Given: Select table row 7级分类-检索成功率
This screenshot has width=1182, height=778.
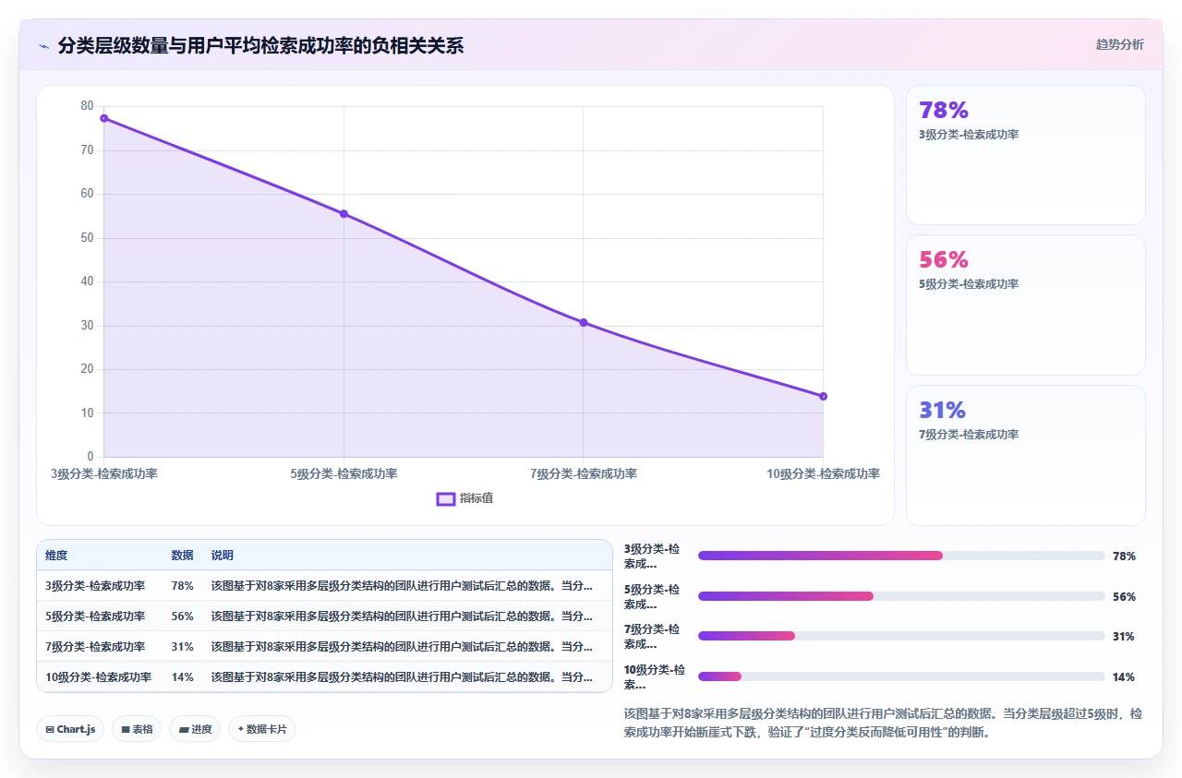Looking at the screenshot, I should click(x=324, y=646).
